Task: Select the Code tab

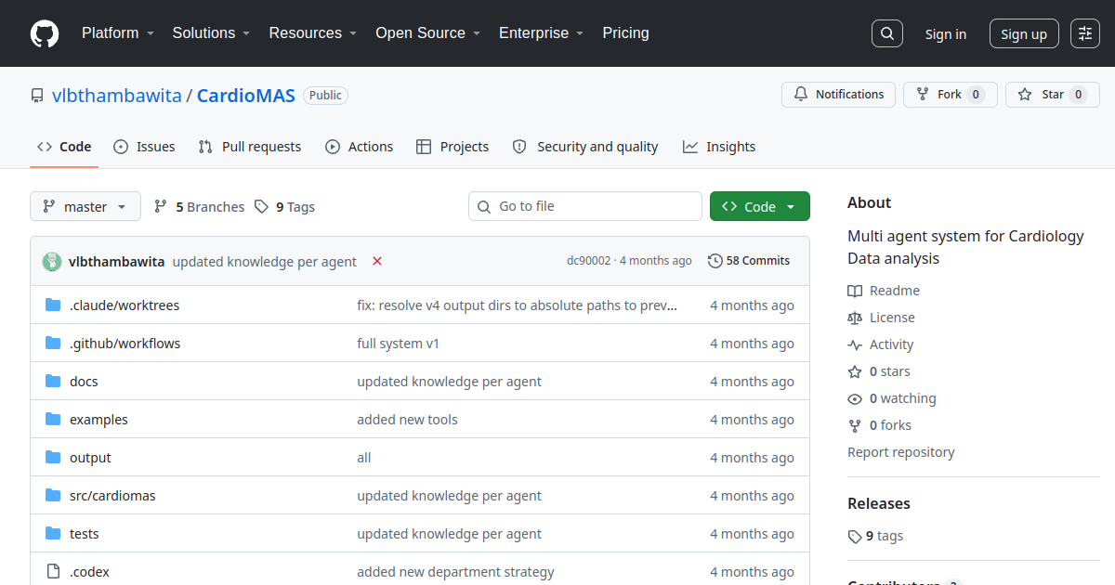Action: coord(64,147)
